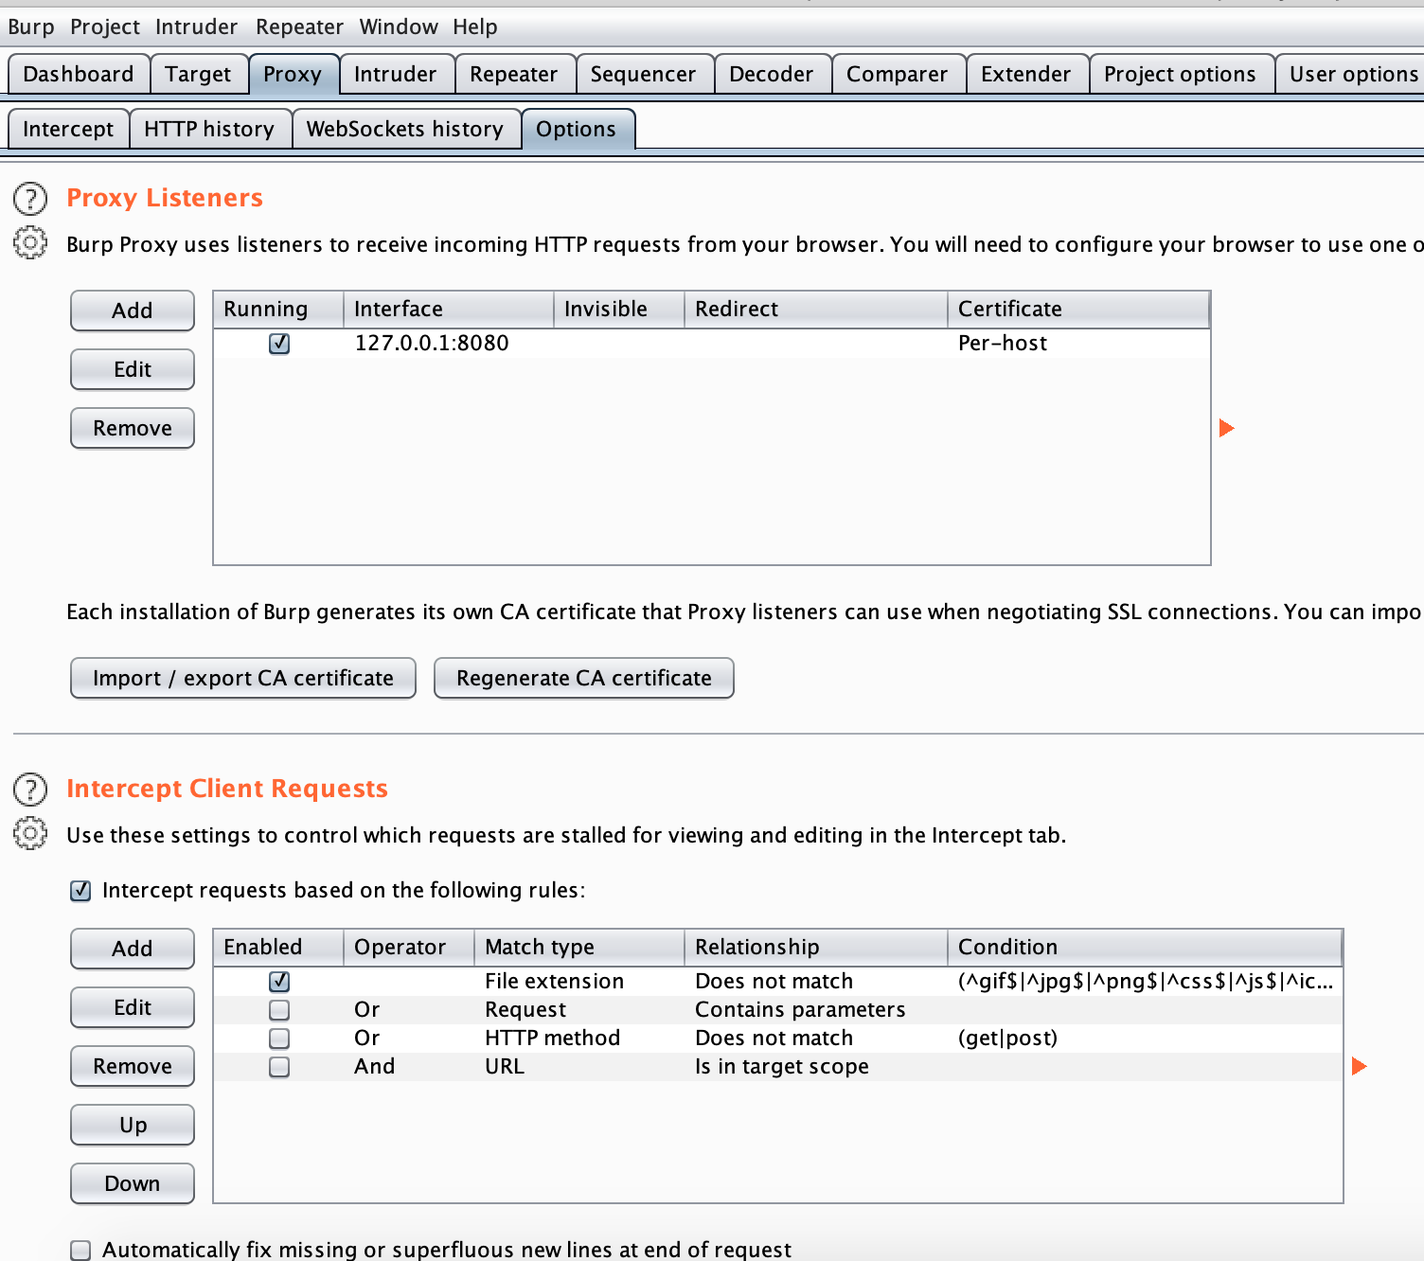The image size is (1424, 1261).
Task: Sort listeners by Interface column header
Action: (x=449, y=310)
